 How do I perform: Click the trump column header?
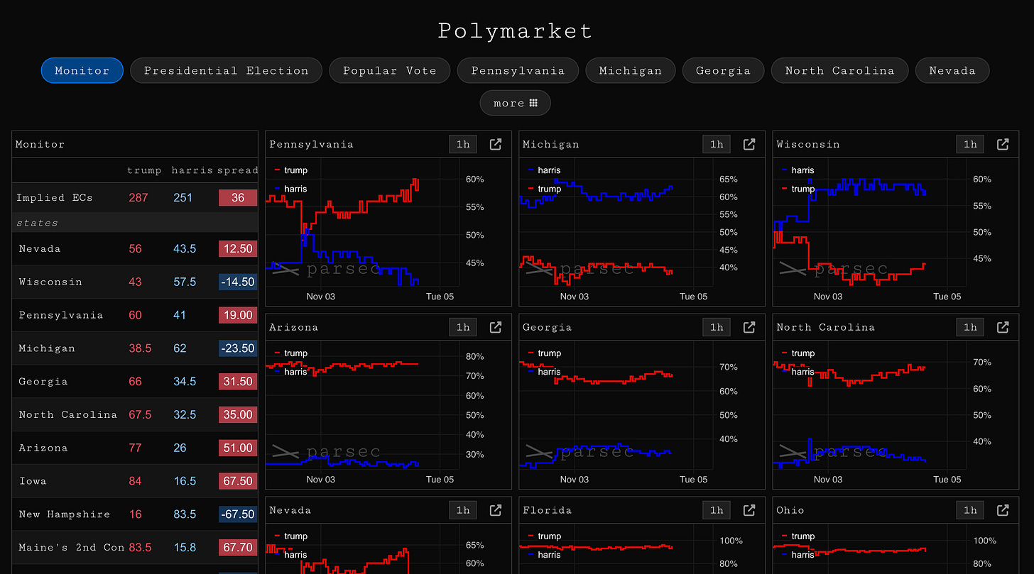(x=144, y=170)
